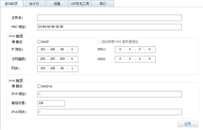Screen dimensions: 203x130
Task: Open the UDP发包工具 tab
Action: [80, 4]
